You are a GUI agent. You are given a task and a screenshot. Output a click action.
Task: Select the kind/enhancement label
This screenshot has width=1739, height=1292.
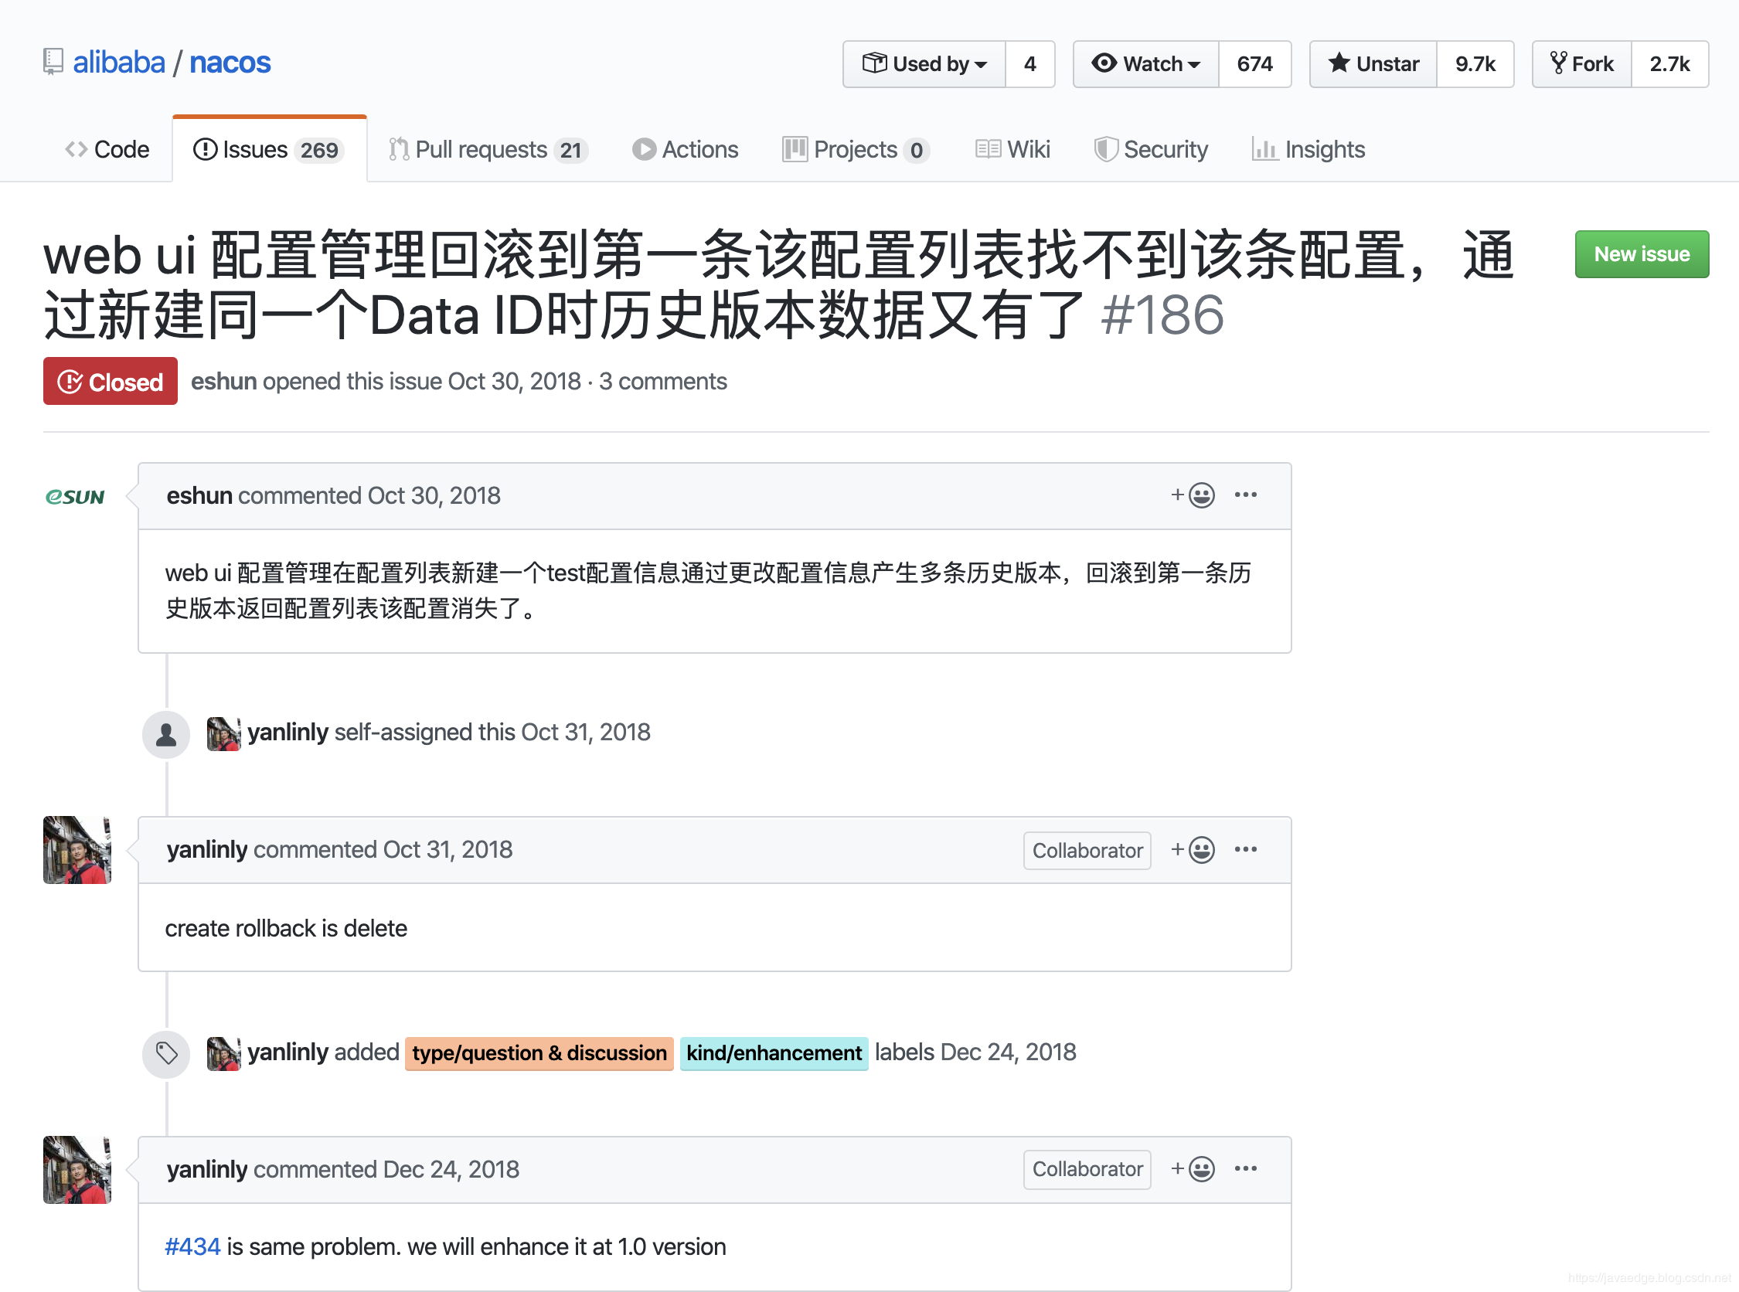coord(774,1052)
